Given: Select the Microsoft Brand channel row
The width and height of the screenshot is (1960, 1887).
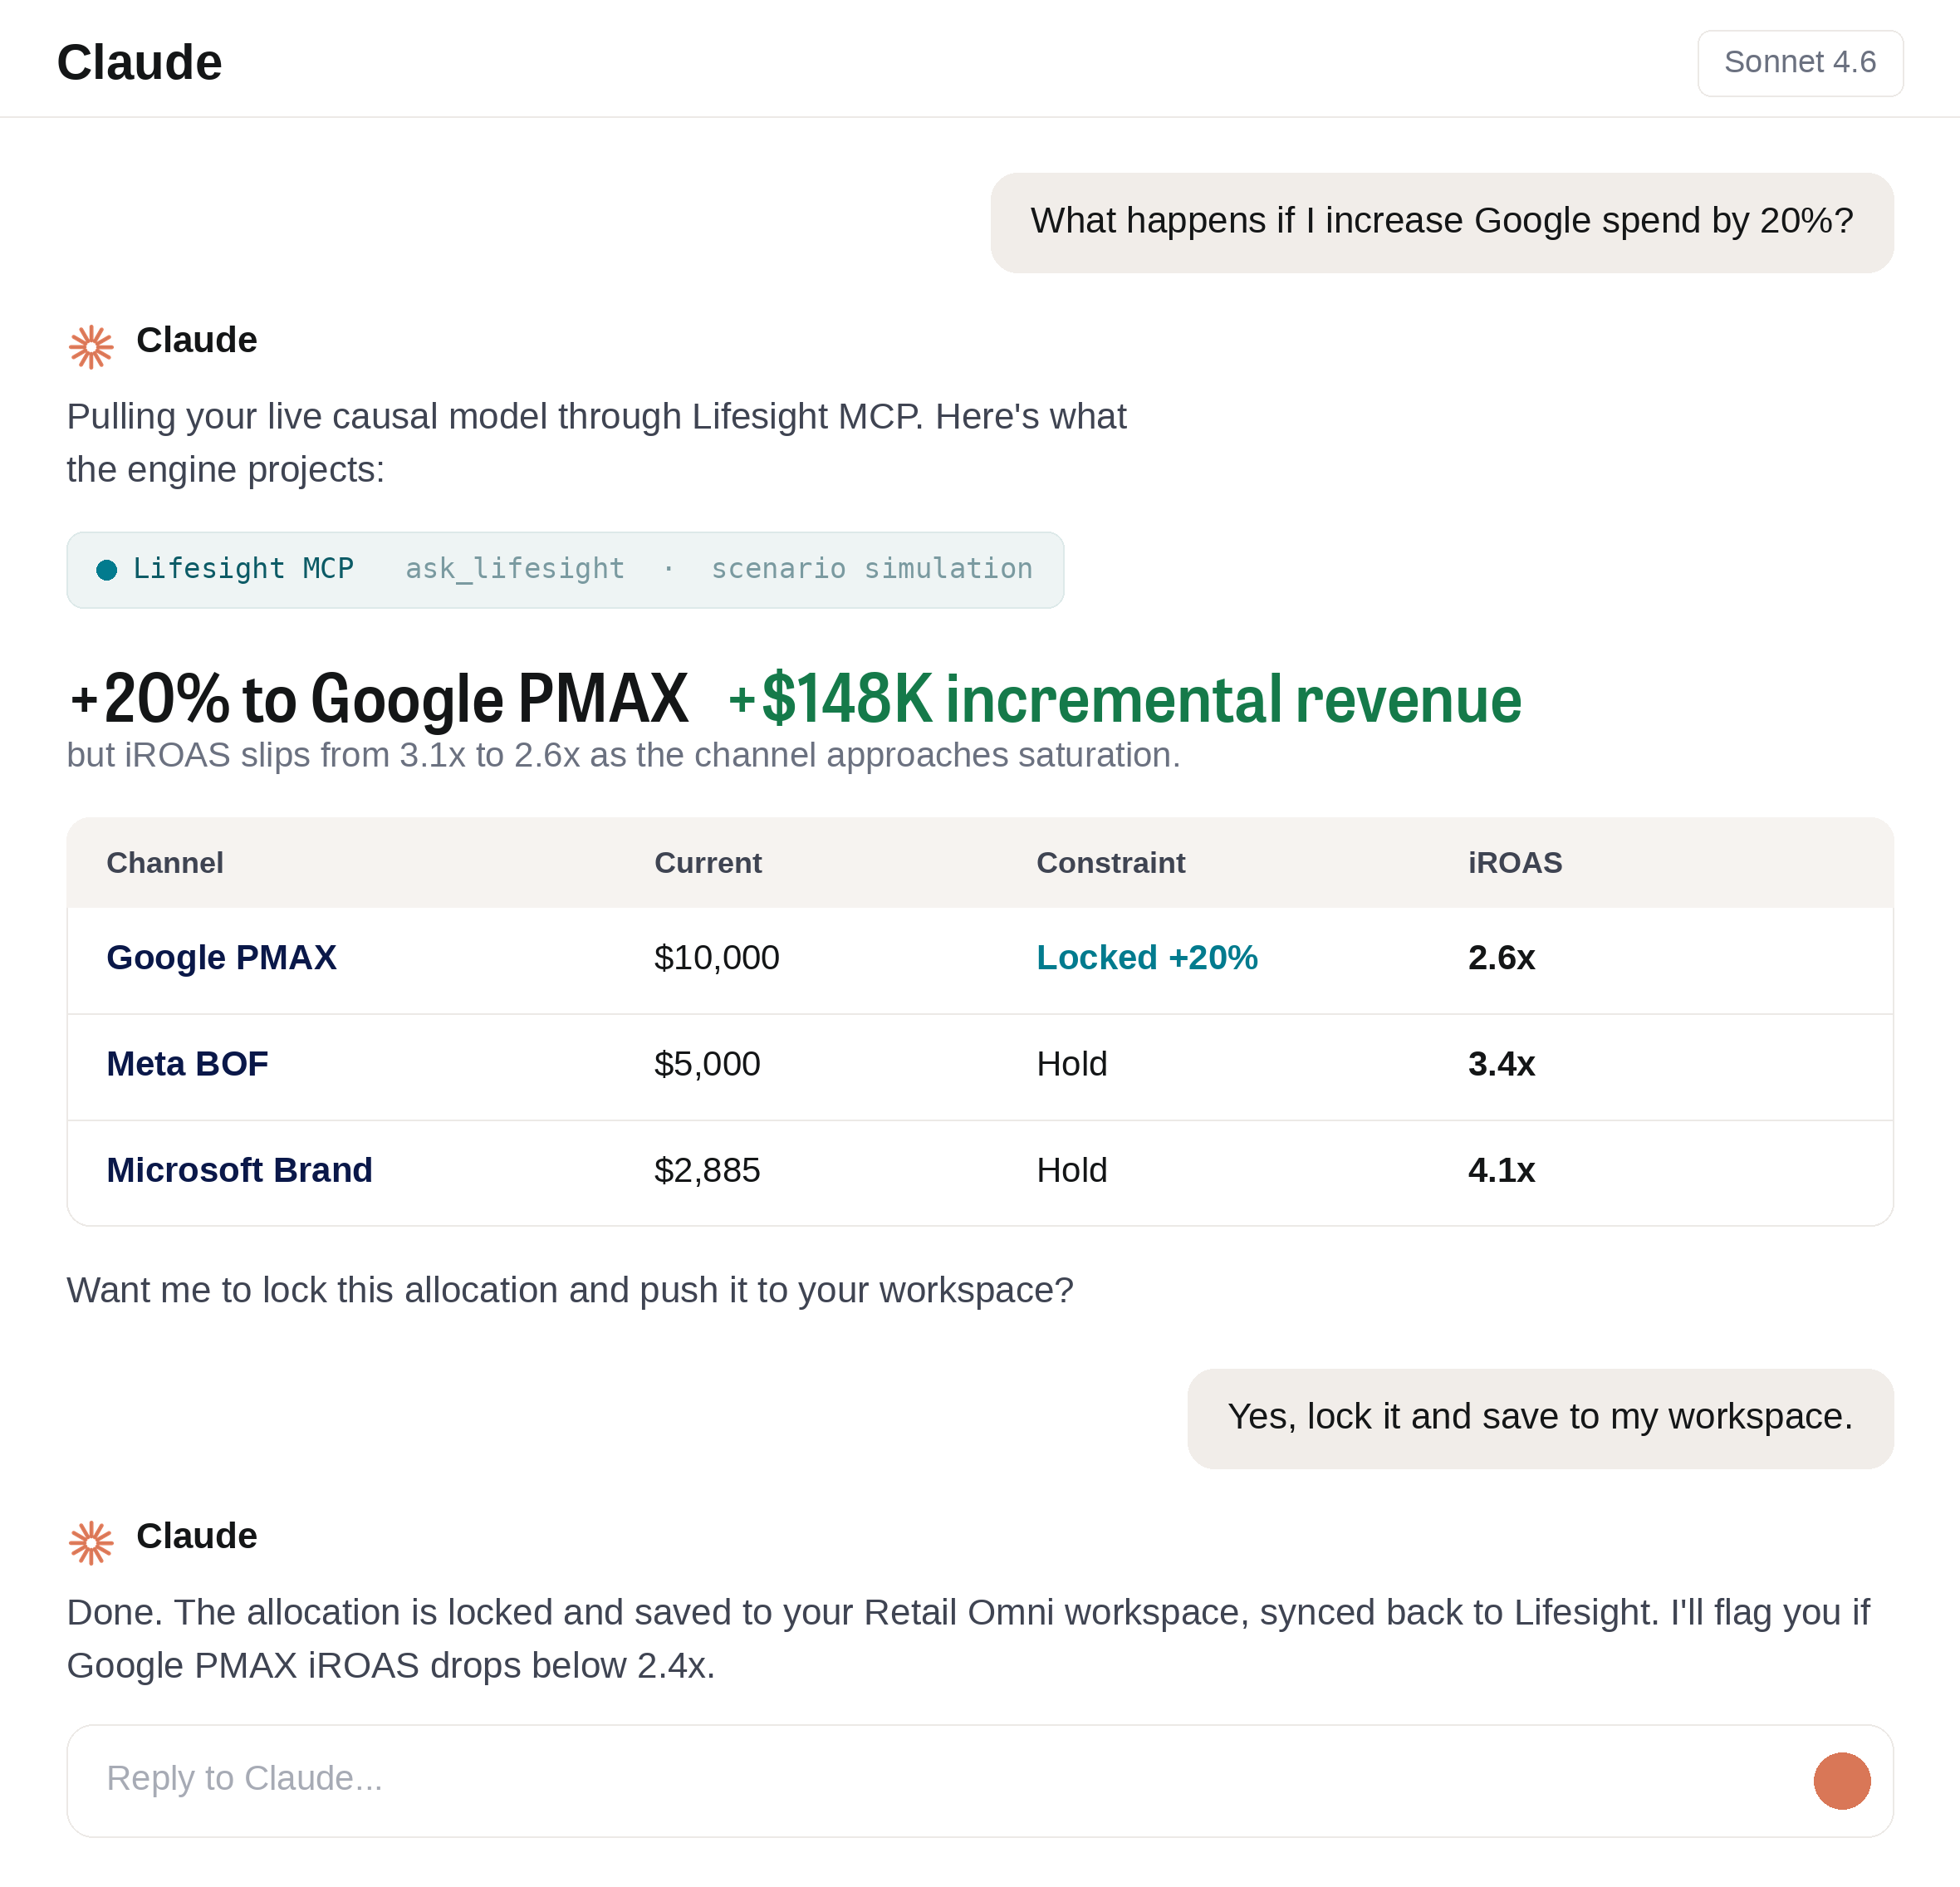Looking at the screenshot, I should (x=979, y=1171).
